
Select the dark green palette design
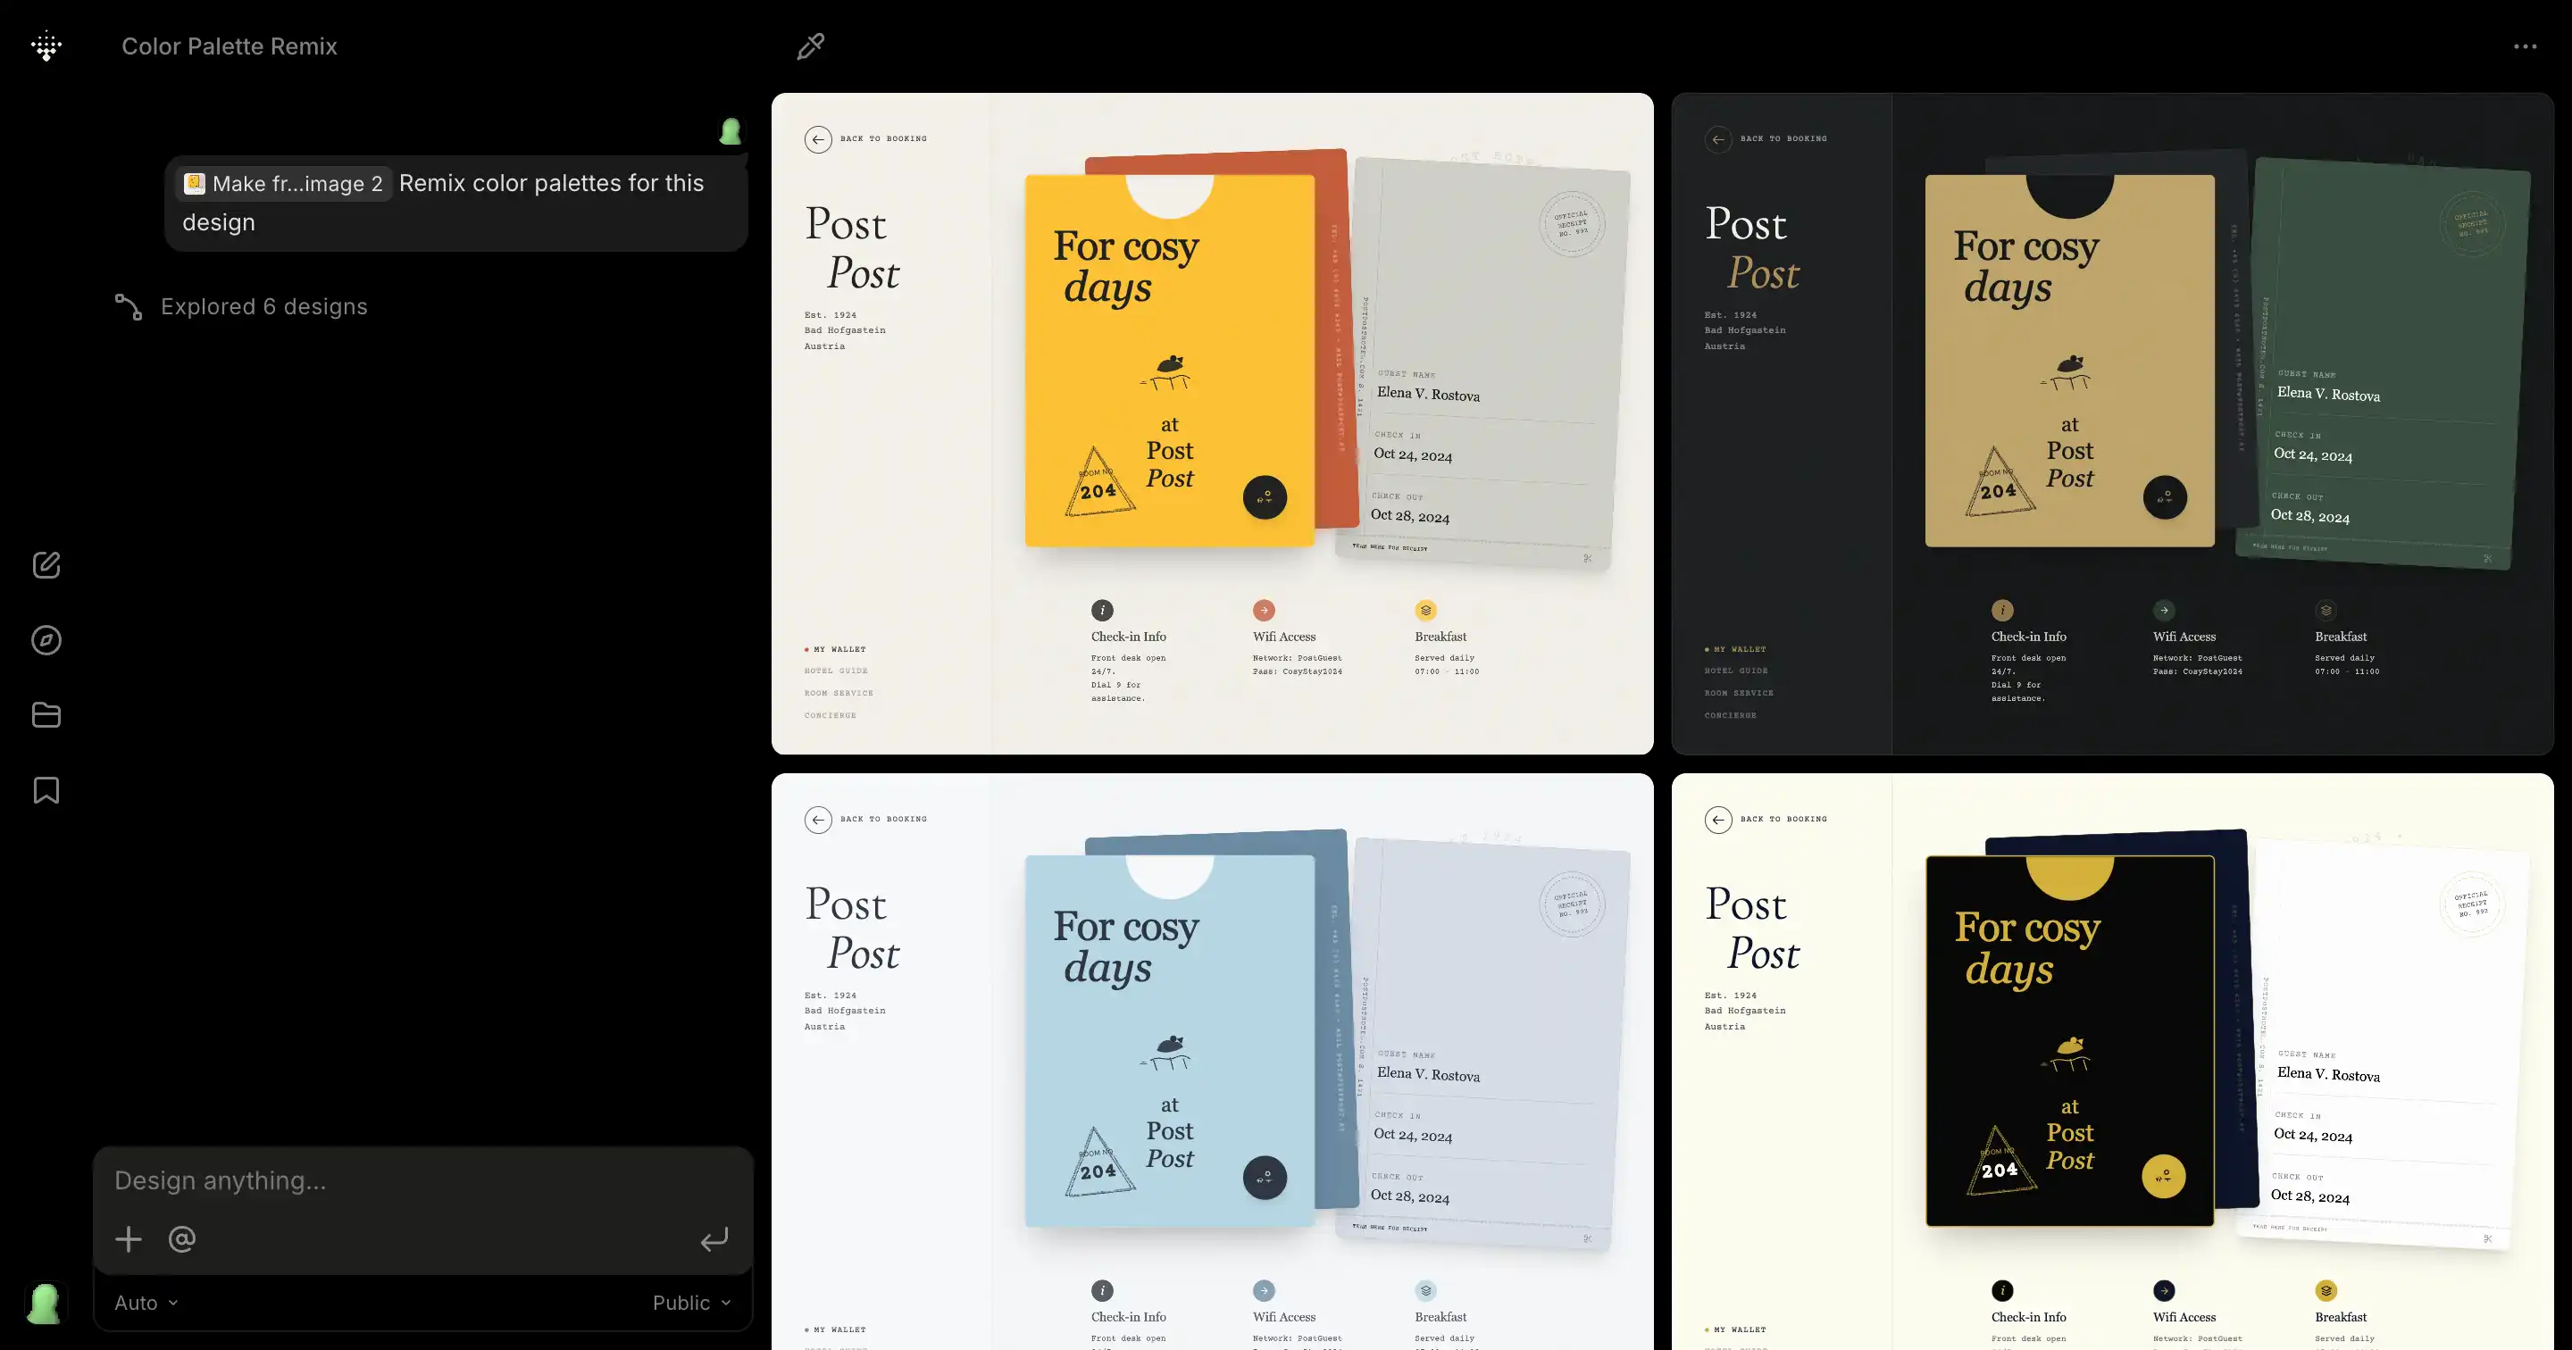coord(2113,423)
